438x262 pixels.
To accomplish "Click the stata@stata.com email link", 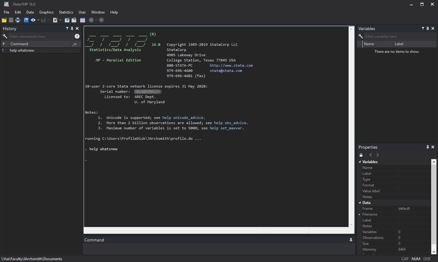I will pos(226,70).
